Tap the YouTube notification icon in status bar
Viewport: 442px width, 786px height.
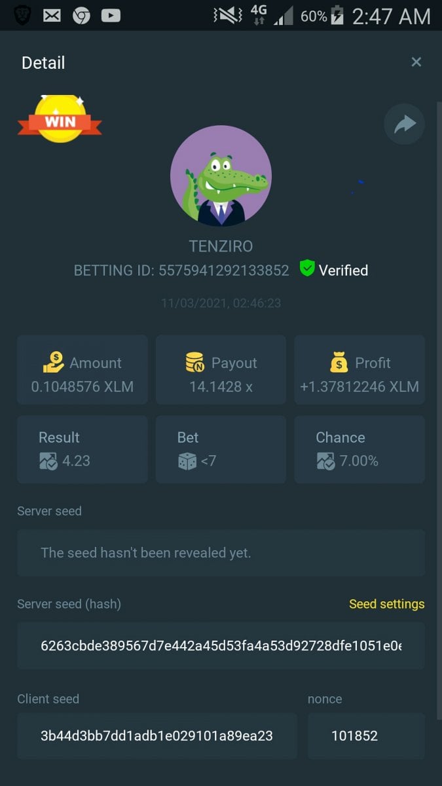click(111, 15)
